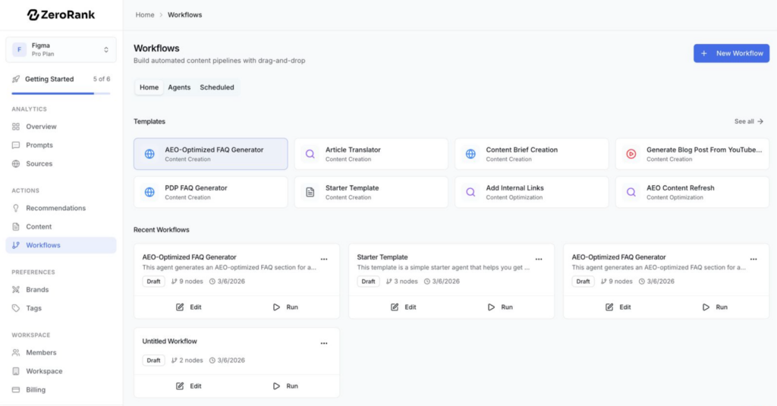Click the Tags label icon
777x406 pixels.
(17, 308)
